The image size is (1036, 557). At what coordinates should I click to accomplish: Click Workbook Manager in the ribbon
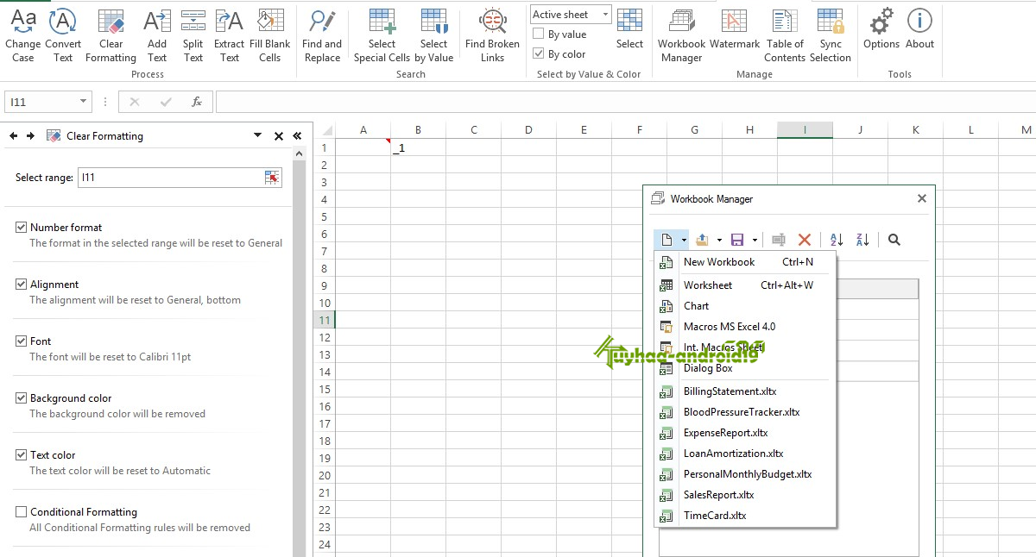coord(681,35)
